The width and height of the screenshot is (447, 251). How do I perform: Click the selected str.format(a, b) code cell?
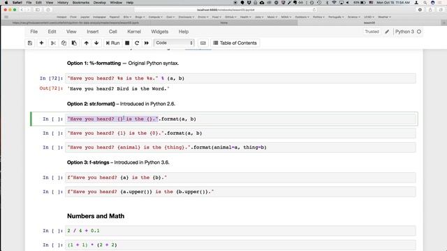point(240,119)
